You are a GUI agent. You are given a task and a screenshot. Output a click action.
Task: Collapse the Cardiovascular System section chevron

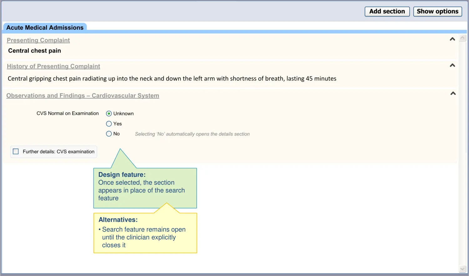pyautogui.click(x=453, y=94)
